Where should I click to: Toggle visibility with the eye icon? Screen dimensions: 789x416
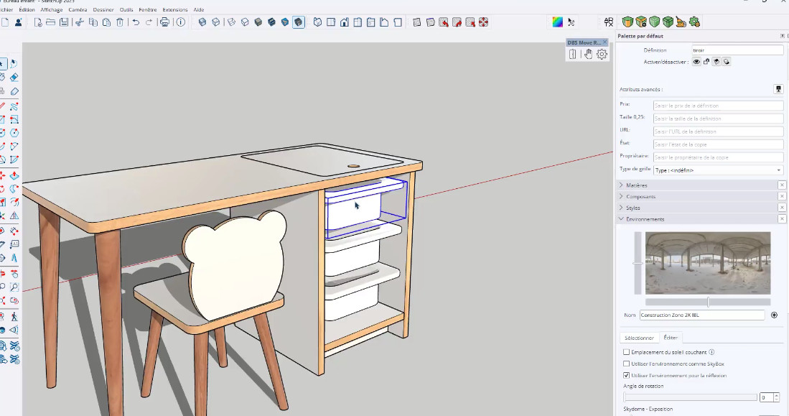click(x=696, y=62)
